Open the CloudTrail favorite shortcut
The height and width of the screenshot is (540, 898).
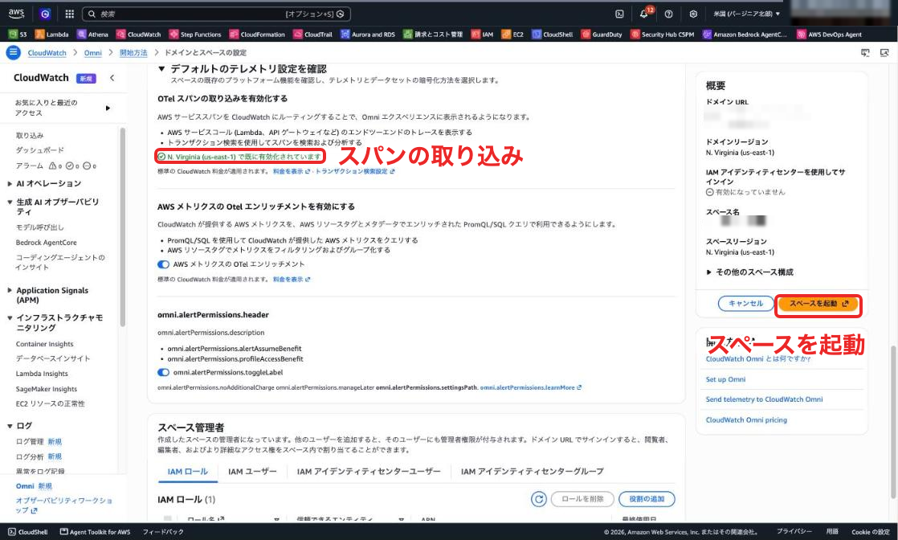click(x=312, y=35)
